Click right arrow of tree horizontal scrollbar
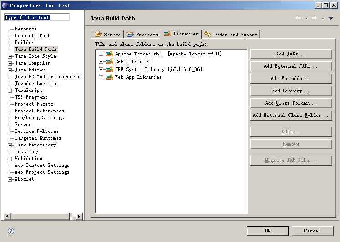The width and height of the screenshot is (340, 242). 79,216
